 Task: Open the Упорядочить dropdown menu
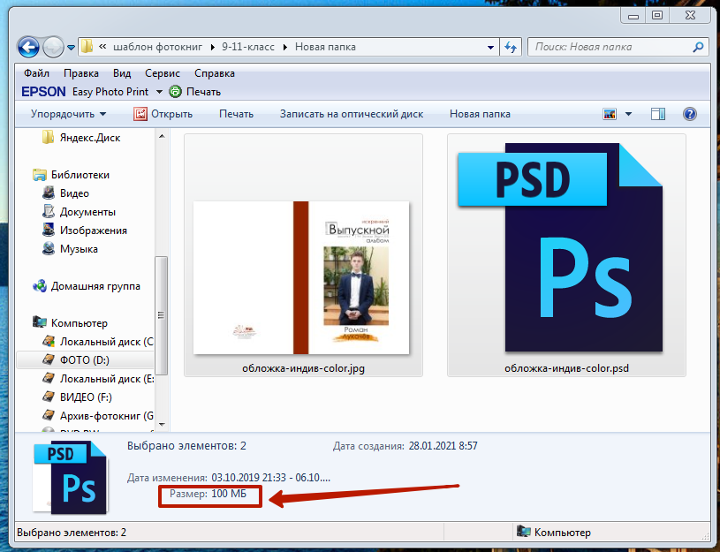(68, 114)
